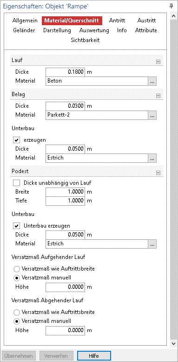Browse material for Belag Unterbau Estrich
The image size is (178, 362).
(152, 158)
